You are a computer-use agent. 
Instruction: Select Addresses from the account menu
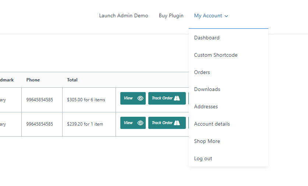pos(206,106)
